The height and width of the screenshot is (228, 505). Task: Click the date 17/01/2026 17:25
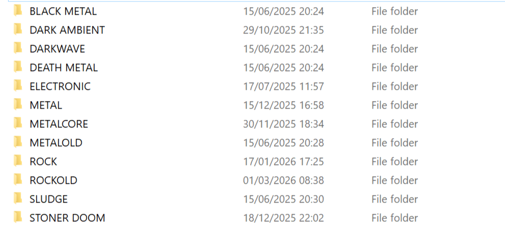click(283, 161)
